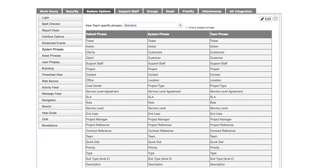The height and width of the screenshot is (168, 317).
Task: Switch to the Work Hours tab
Action: [49, 11]
